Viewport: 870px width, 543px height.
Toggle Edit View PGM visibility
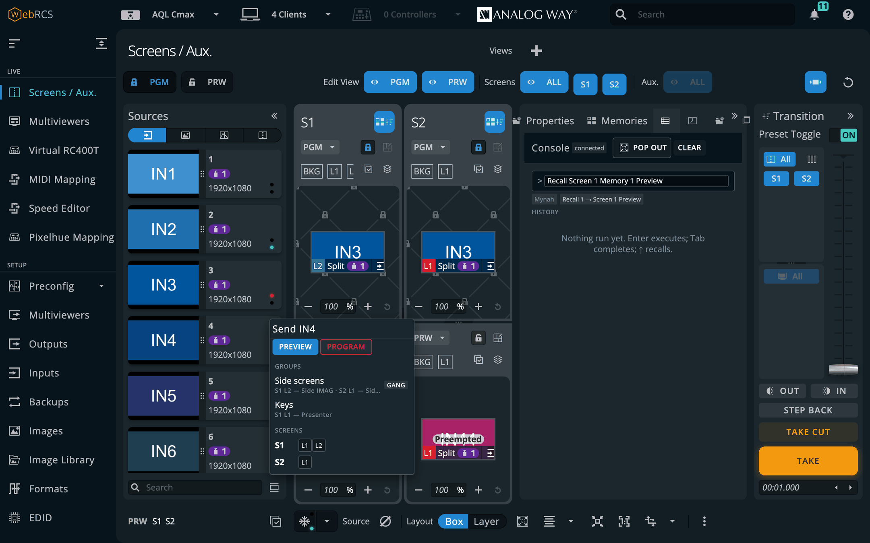pos(390,82)
